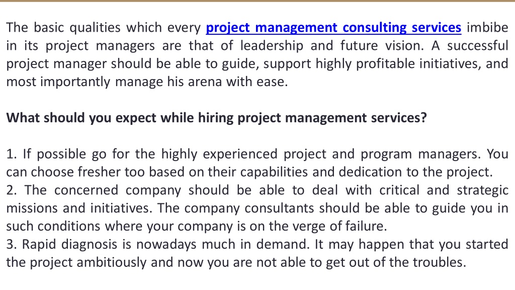Click 'Rapid diagnosis' in point three

coord(69,245)
